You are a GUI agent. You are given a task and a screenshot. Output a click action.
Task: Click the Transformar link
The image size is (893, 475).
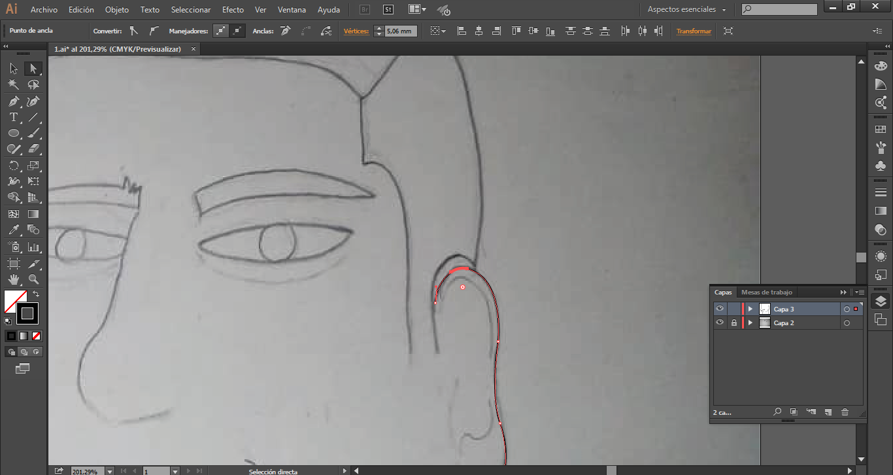(694, 31)
